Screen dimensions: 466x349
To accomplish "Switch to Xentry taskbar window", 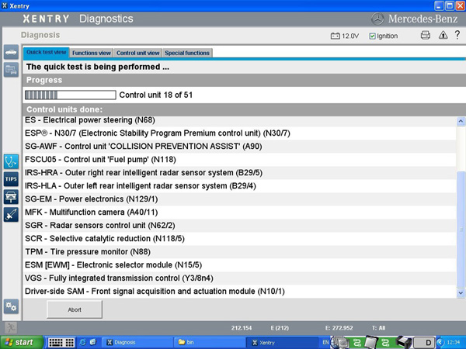I will point(282,343).
